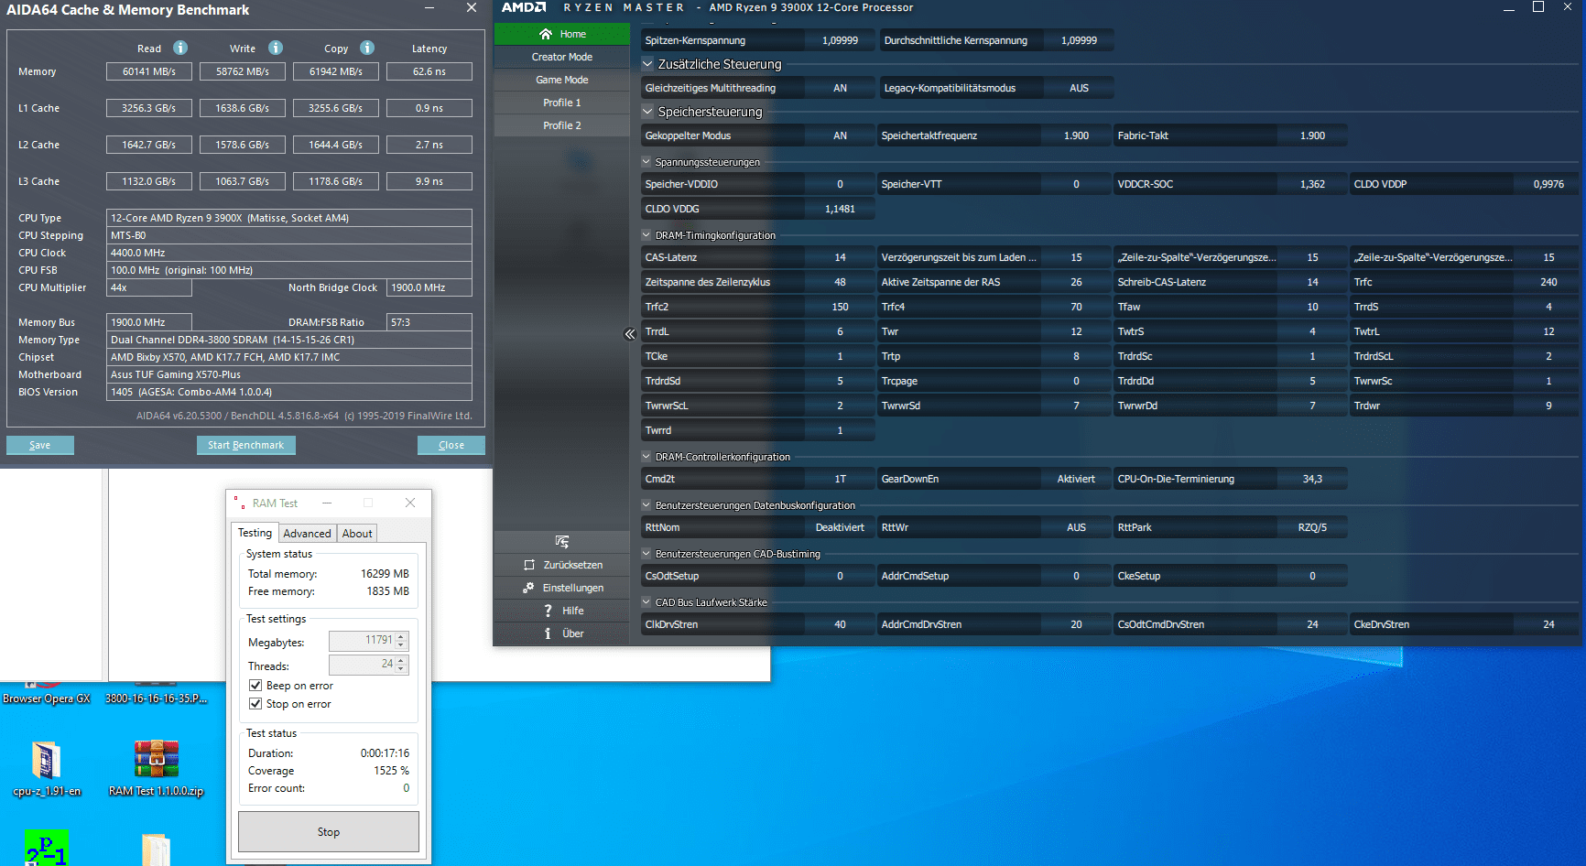
Task: Click the Trfc value 240
Action: 1548,282
